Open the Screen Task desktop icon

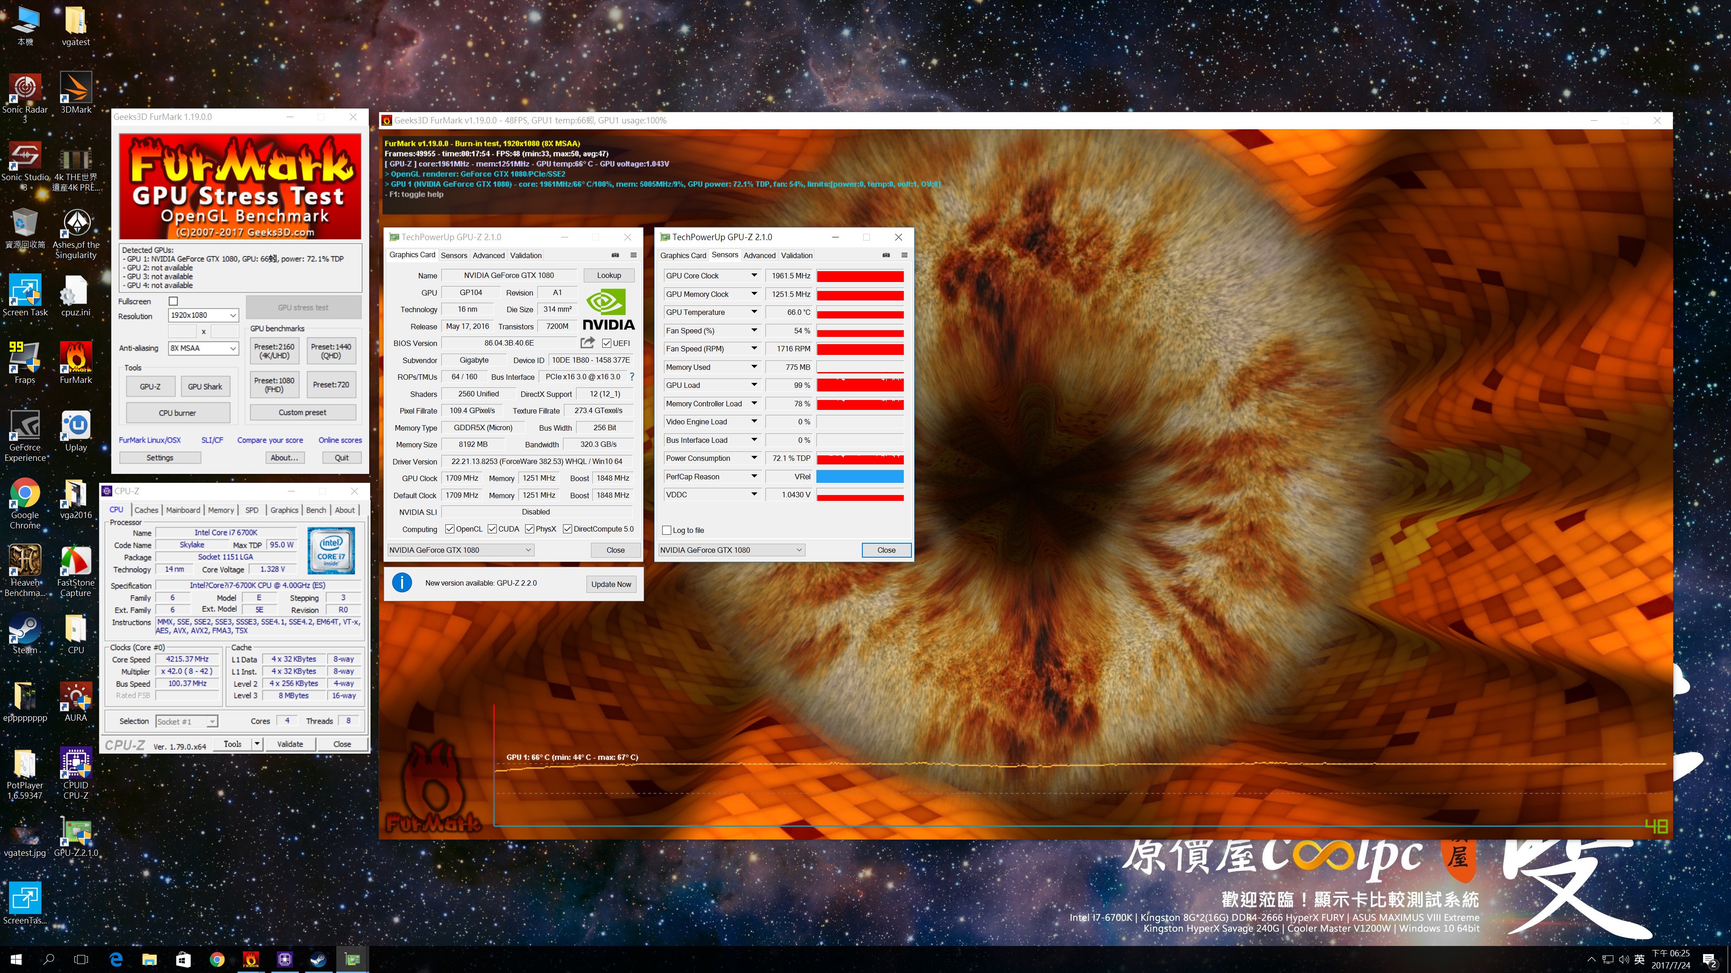click(x=25, y=296)
